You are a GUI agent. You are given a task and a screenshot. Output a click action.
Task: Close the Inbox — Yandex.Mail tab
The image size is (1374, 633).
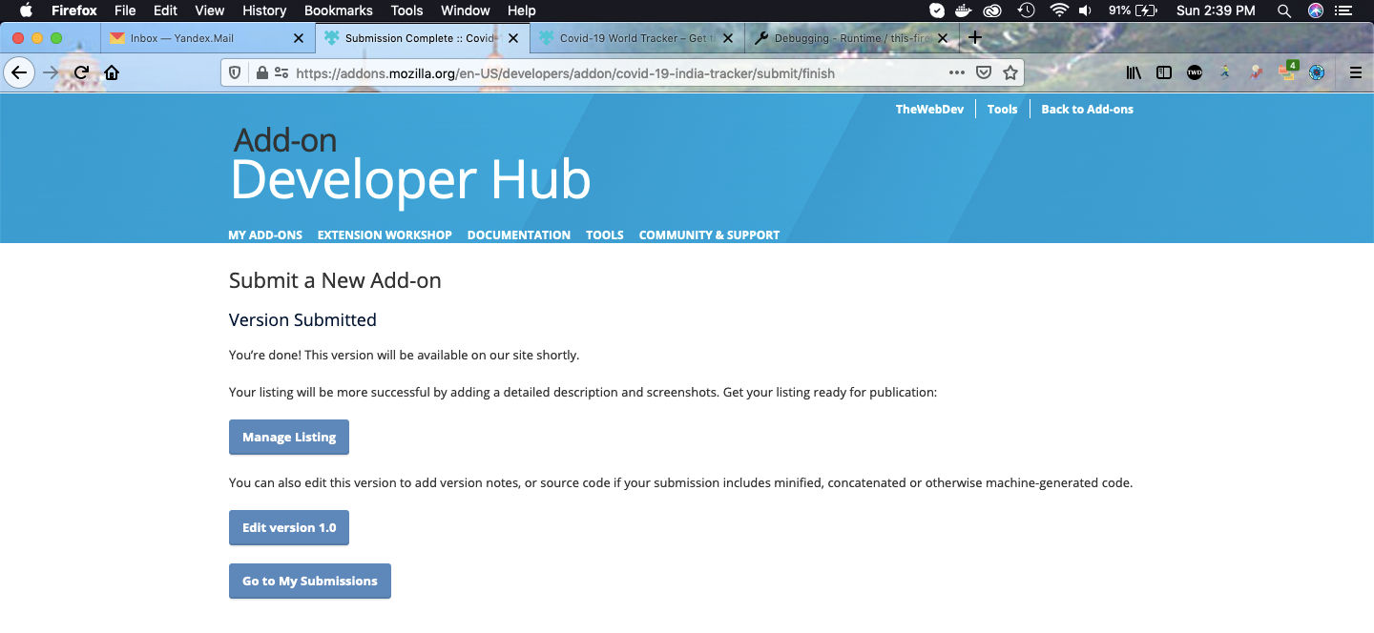[x=299, y=38]
